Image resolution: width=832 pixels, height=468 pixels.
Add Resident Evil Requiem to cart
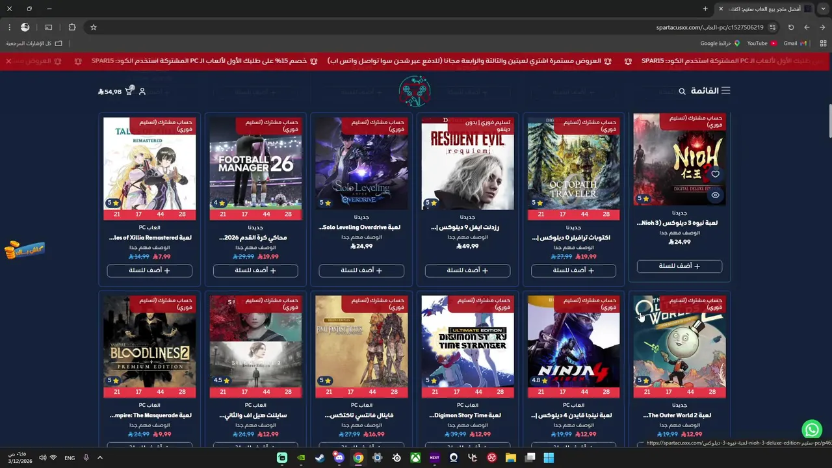point(467,270)
